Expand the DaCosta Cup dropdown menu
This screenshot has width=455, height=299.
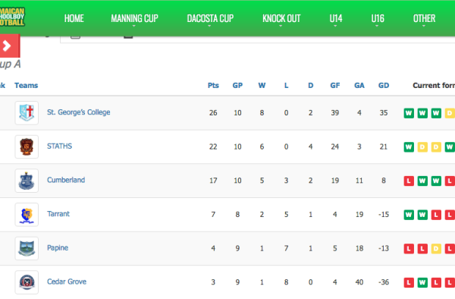pyautogui.click(x=210, y=18)
